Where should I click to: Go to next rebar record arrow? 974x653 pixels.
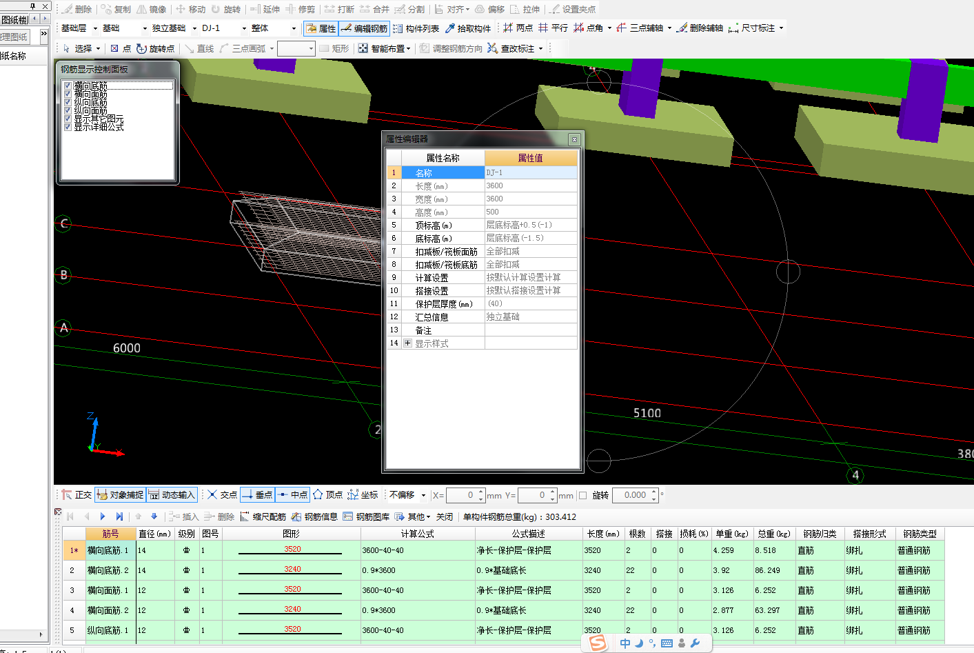coord(103,516)
